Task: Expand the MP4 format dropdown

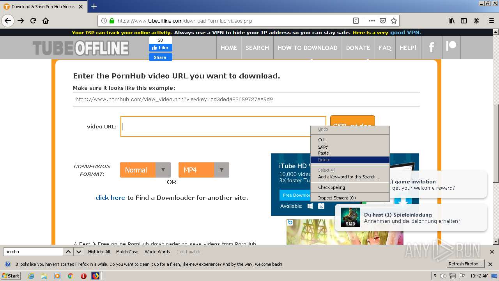Action: 204,170
